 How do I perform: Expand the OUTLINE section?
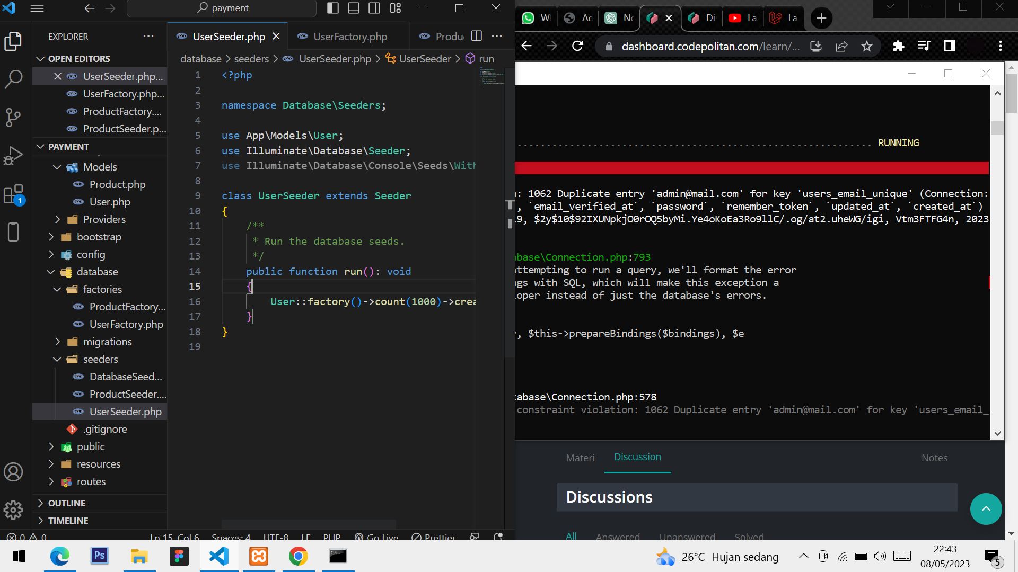click(x=66, y=503)
